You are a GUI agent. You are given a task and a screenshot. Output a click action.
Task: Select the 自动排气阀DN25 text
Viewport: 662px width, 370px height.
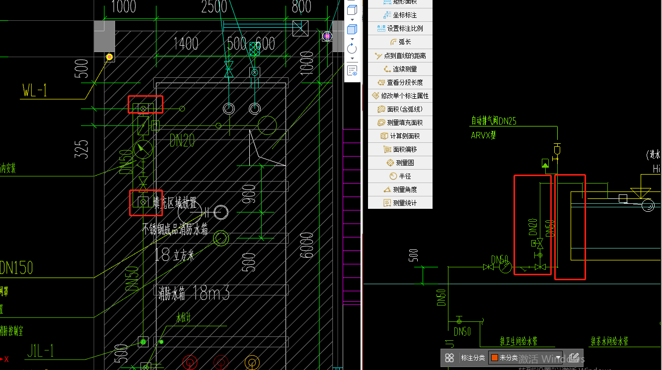point(494,121)
